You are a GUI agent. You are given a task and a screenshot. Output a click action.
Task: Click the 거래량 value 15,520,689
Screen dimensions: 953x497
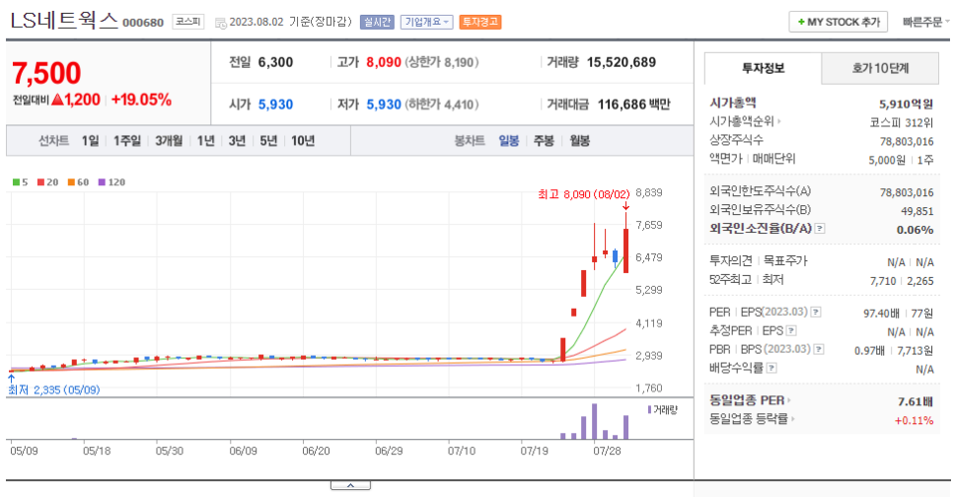pyautogui.click(x=622, y=62)
